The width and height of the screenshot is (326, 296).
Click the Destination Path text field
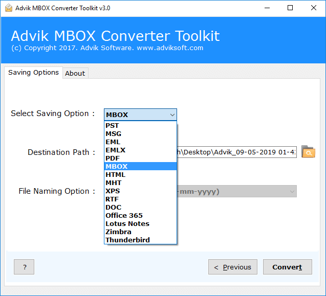coord(236,152)
